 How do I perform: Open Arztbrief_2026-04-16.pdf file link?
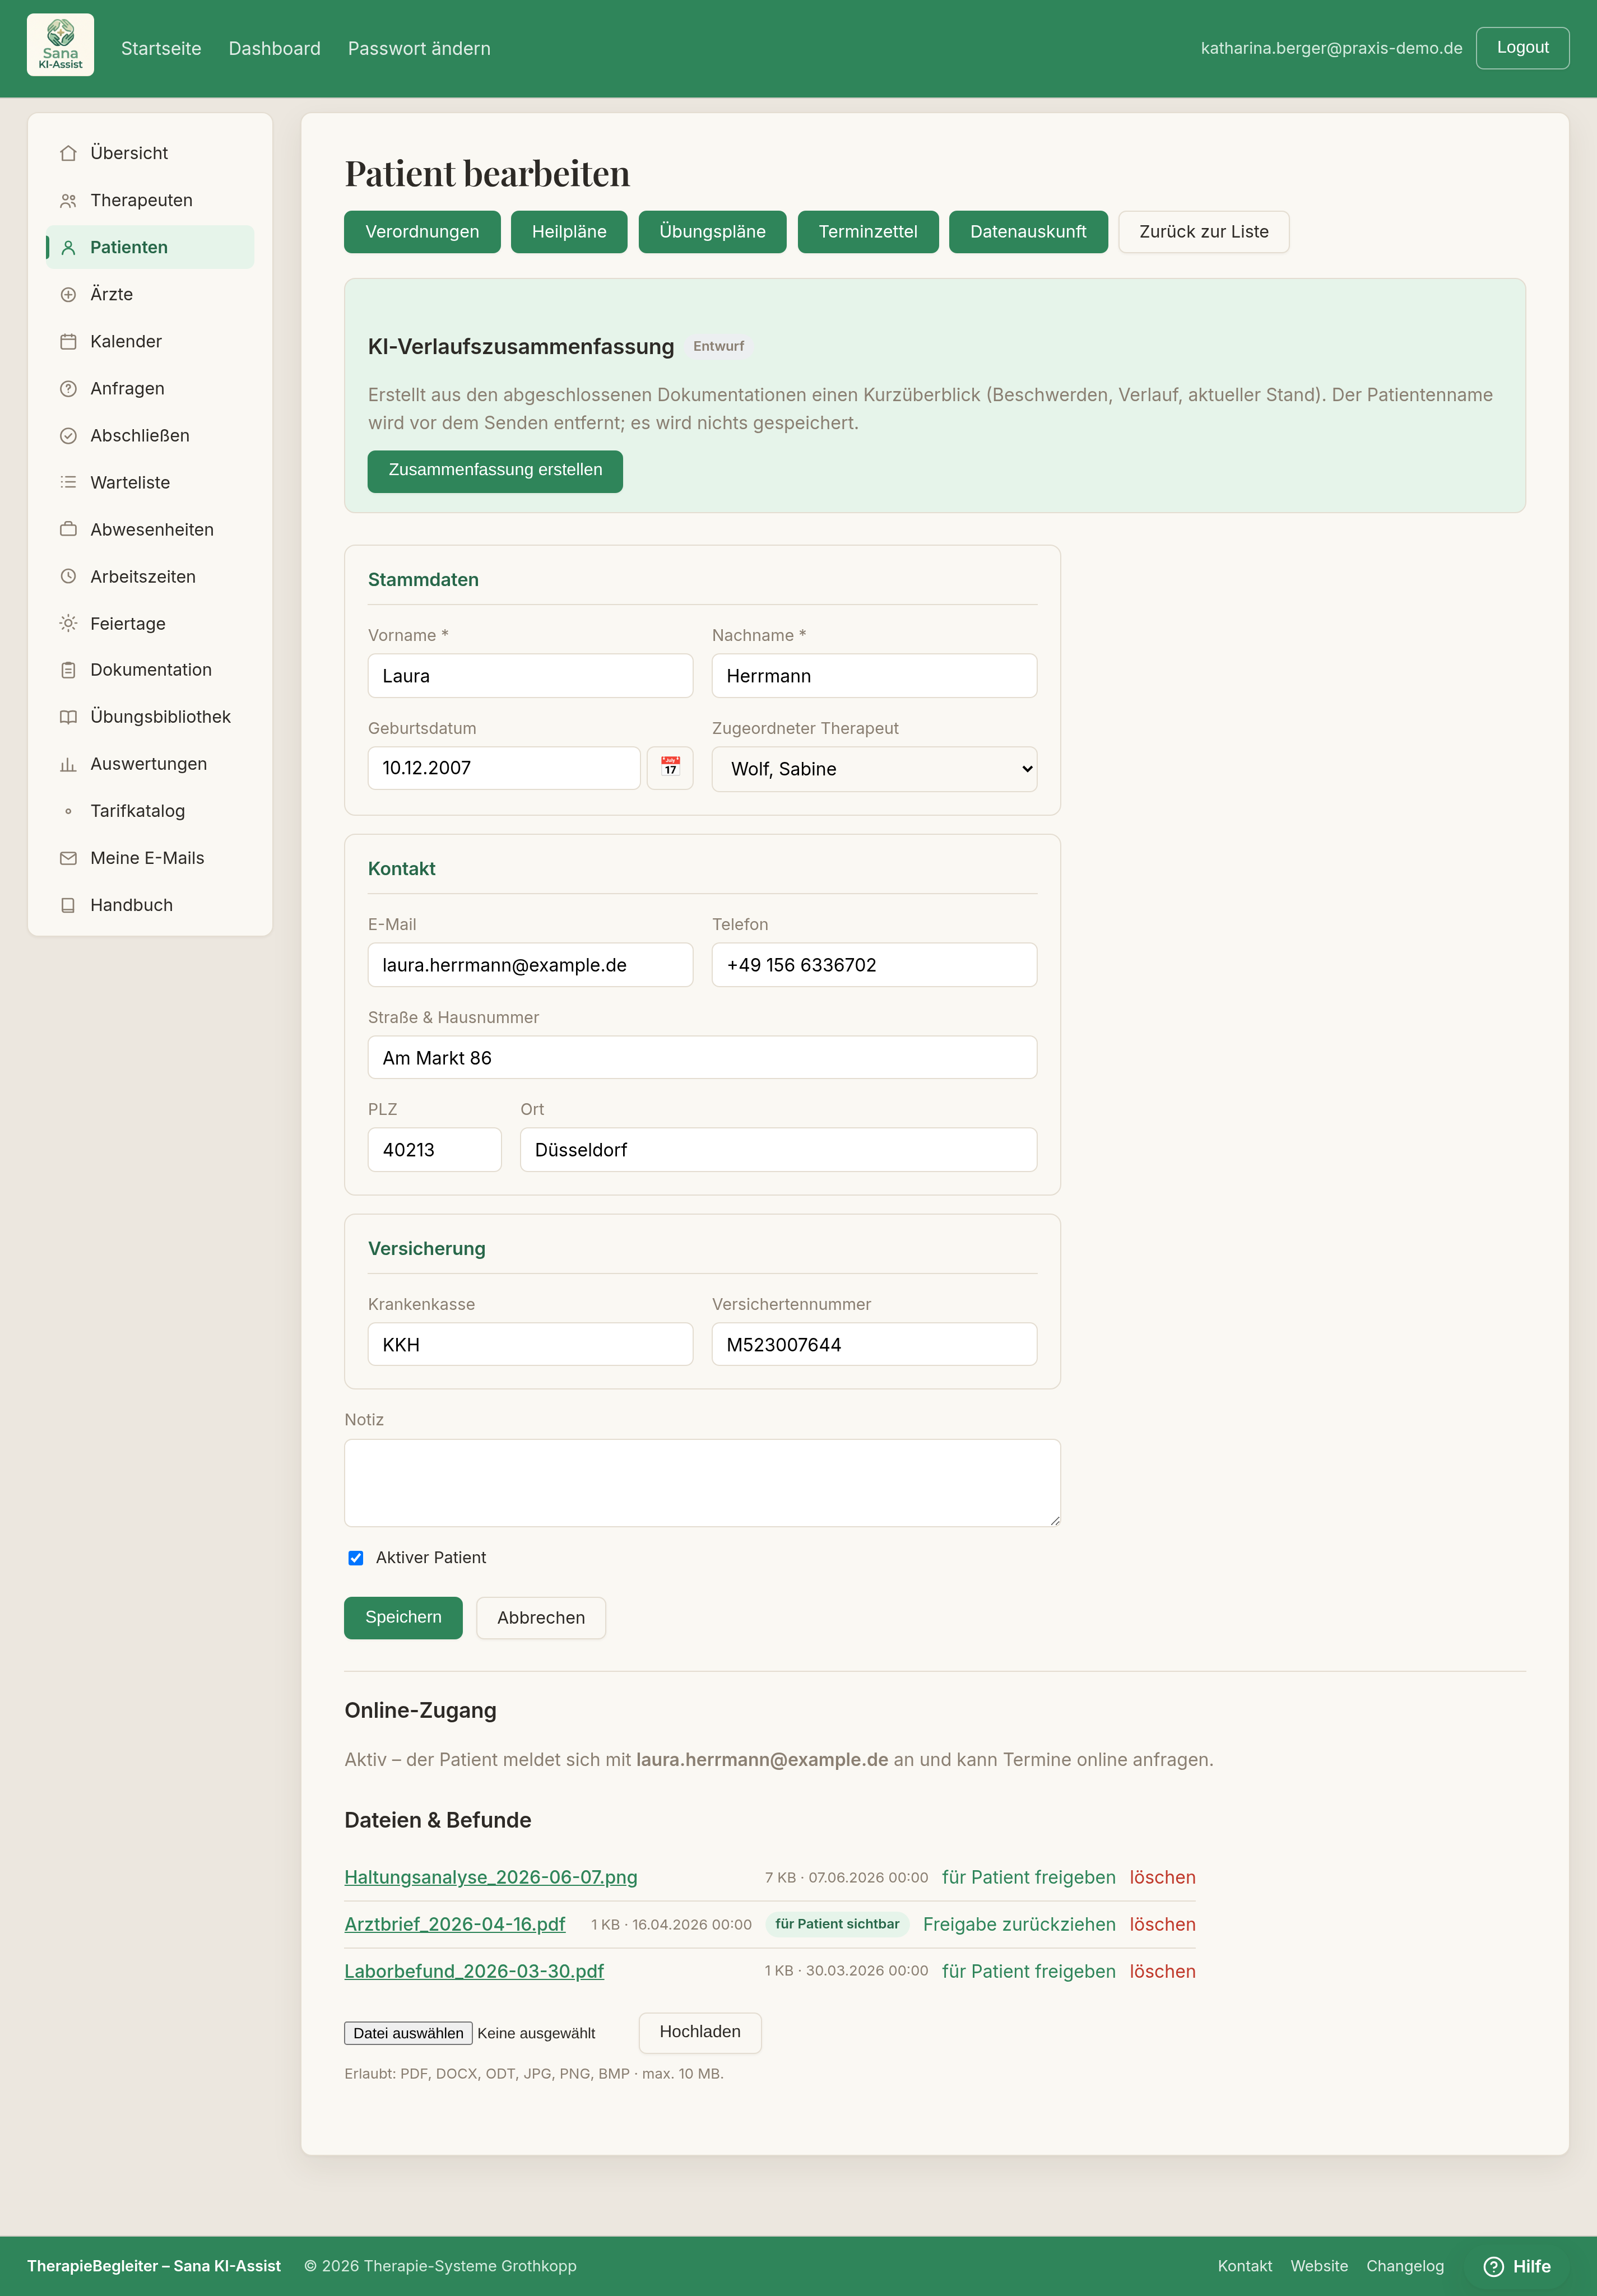pos(455,1924)
